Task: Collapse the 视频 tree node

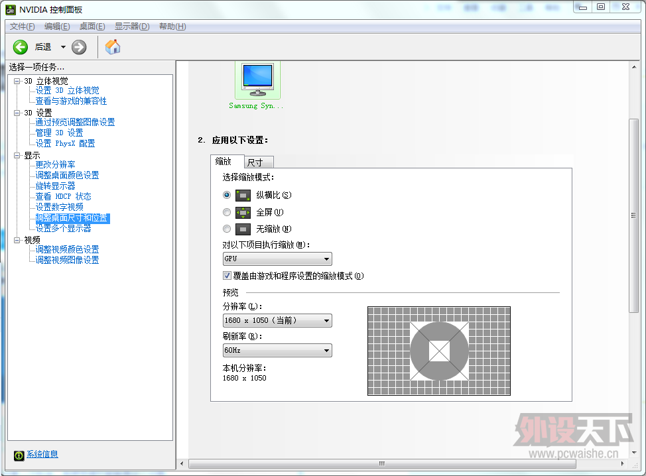Action: click(x=17, y=240)
